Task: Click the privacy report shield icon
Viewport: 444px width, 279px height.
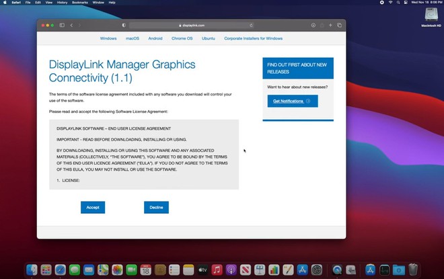Action: [124, 25]
